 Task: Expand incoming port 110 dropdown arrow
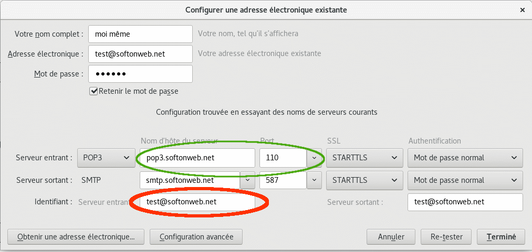pyautogui.click(x=314, y=158)
